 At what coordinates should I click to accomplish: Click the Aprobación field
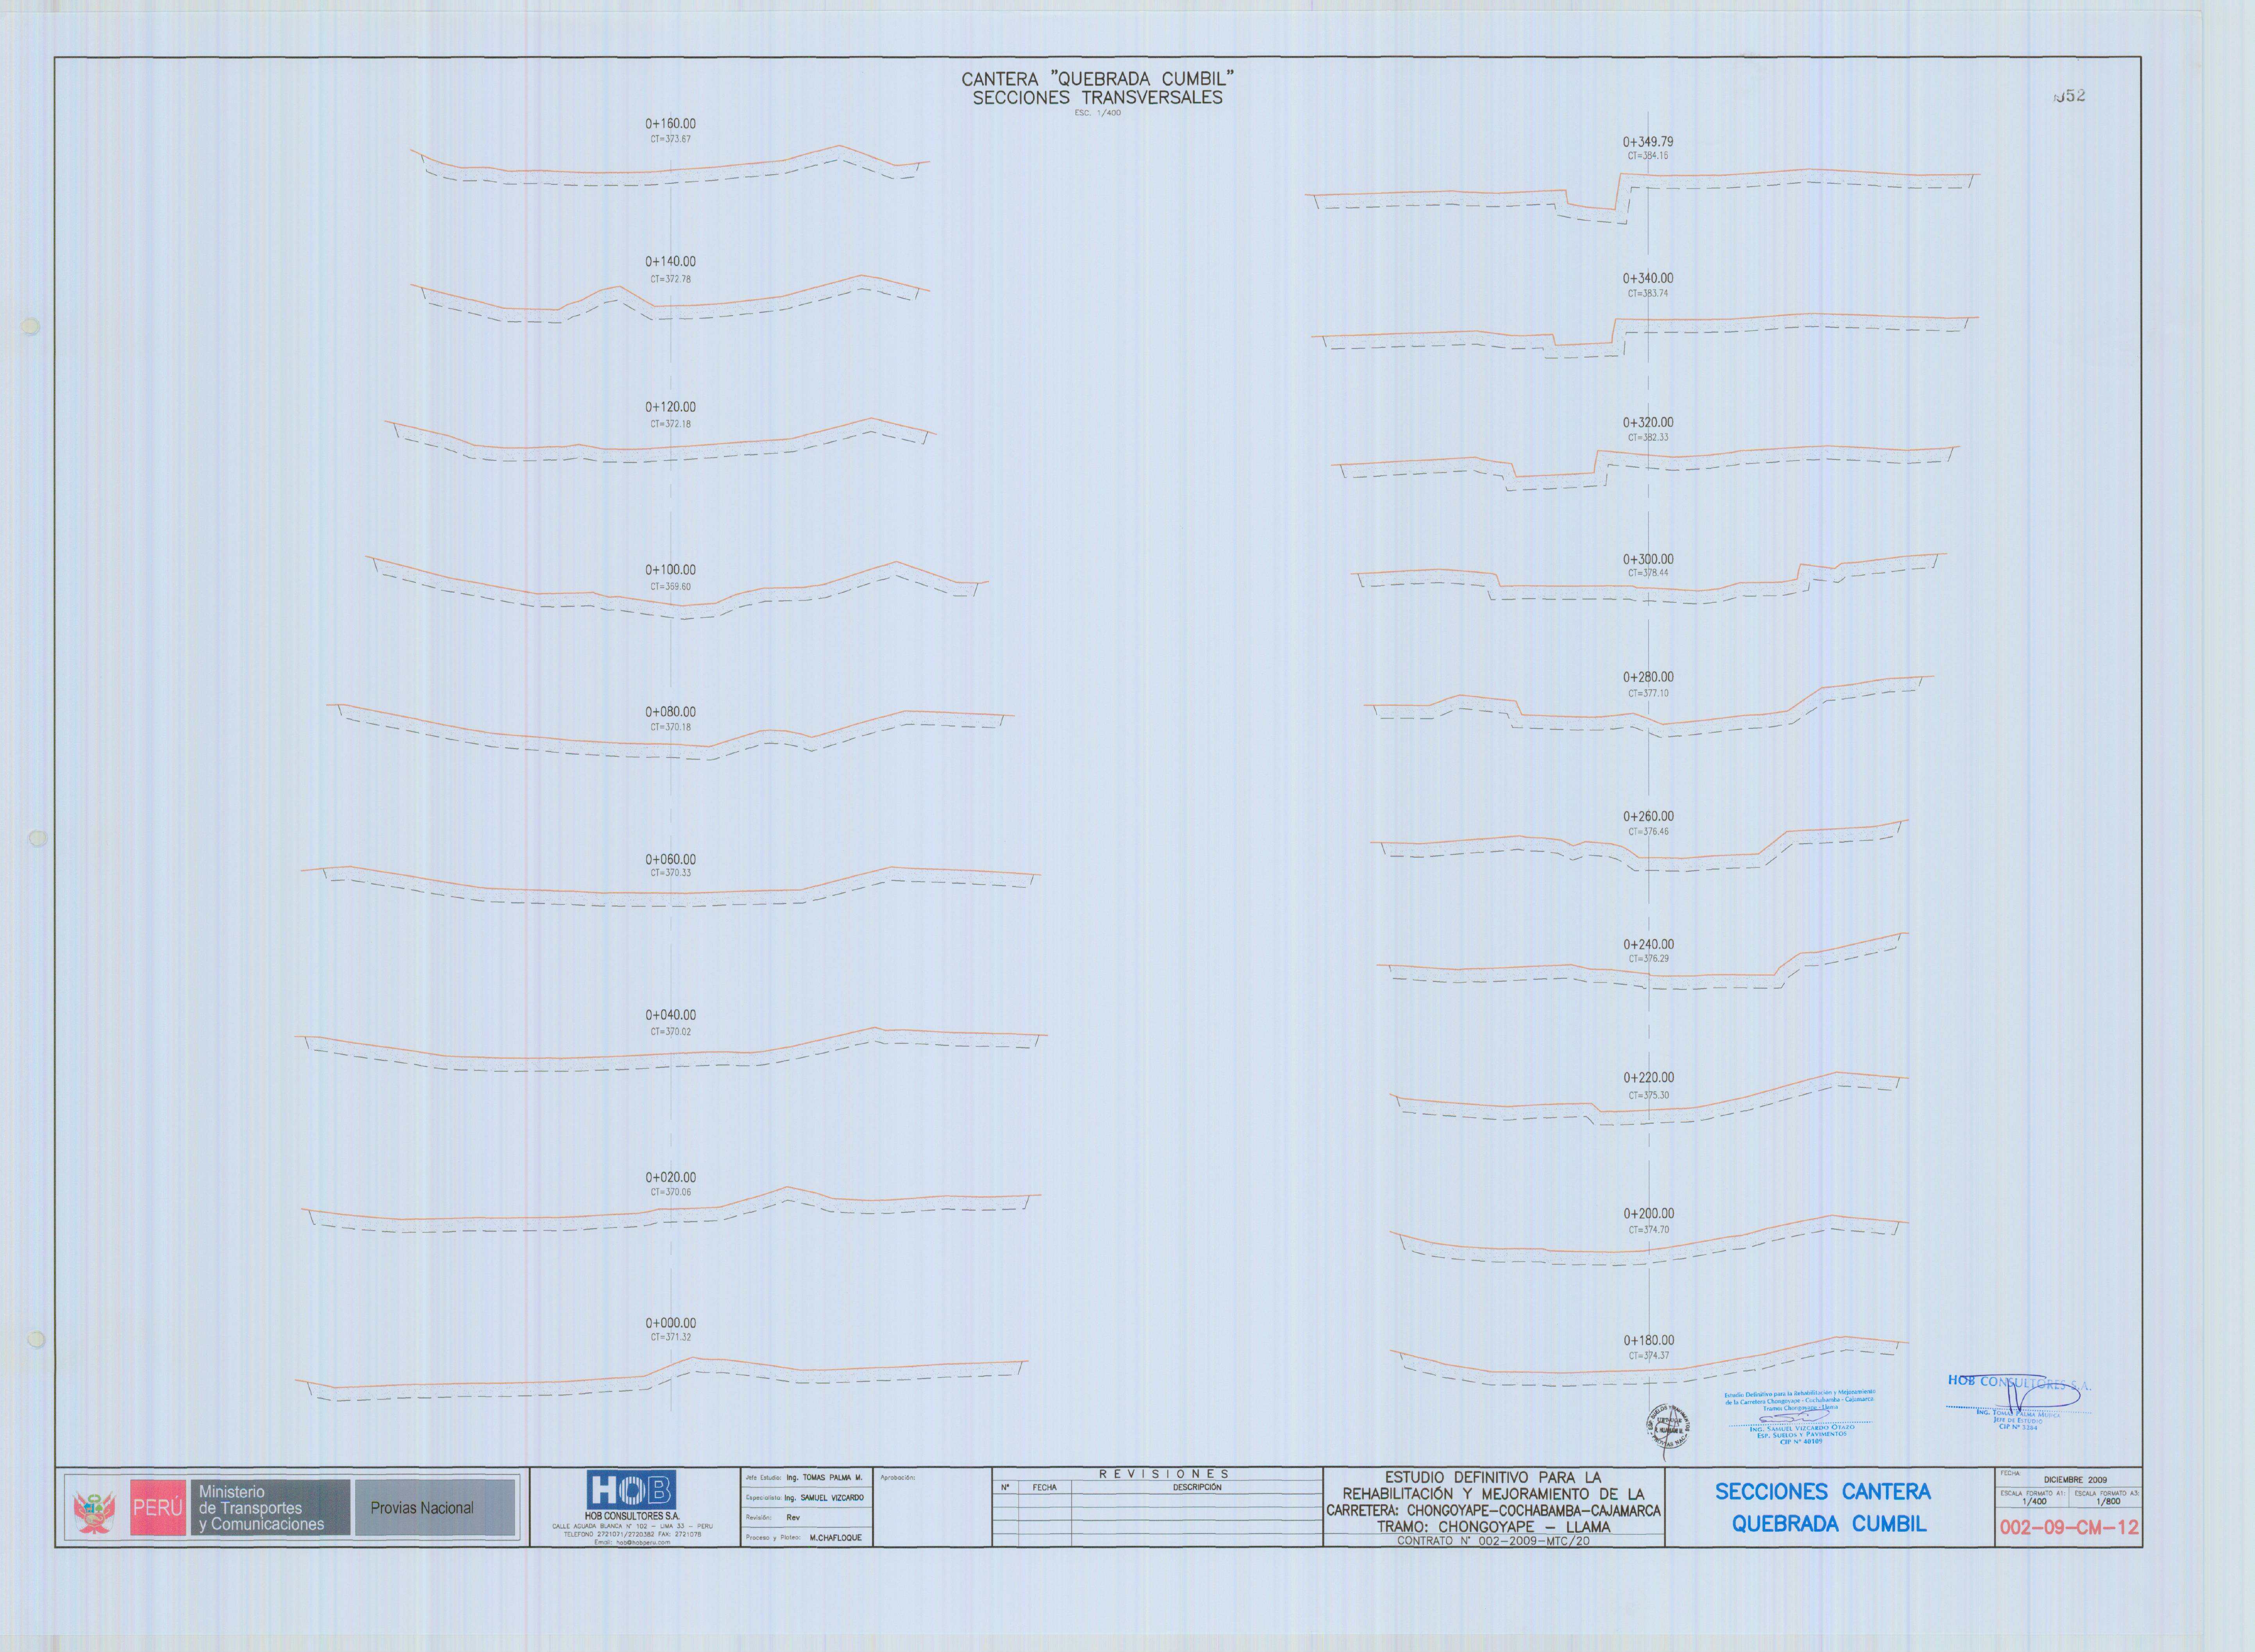click(932, 1507)
